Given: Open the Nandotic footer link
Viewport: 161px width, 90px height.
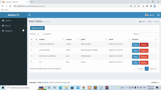Looking at the screenshot, I should point(45,82).
